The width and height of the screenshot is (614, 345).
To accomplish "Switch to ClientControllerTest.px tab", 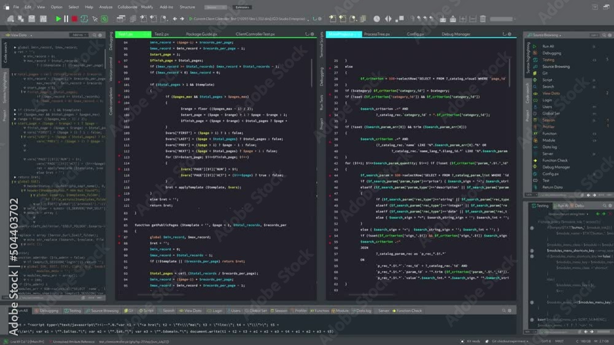I will pyautogui.click(x=255, y=34).
